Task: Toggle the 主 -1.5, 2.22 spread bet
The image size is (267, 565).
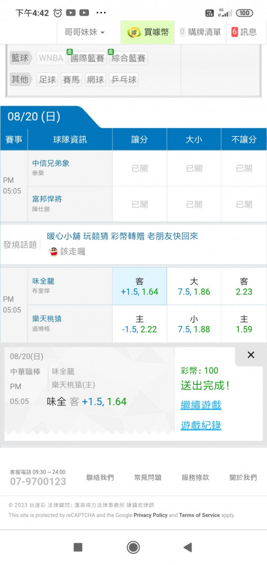Action: pos(140,324)
